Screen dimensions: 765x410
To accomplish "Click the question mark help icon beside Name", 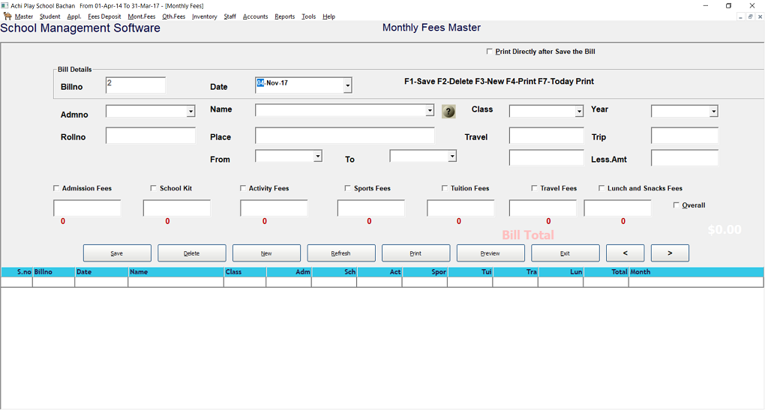I will pyautogui.click(x=448, y=112).
